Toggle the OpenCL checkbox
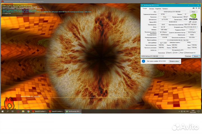The image size is (202, 134). pos(167,52)
